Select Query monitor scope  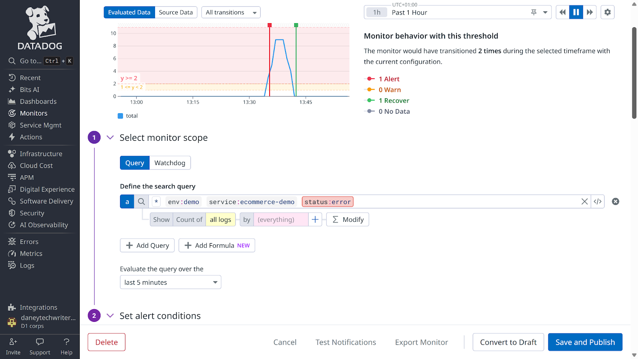tap(135, 163)
